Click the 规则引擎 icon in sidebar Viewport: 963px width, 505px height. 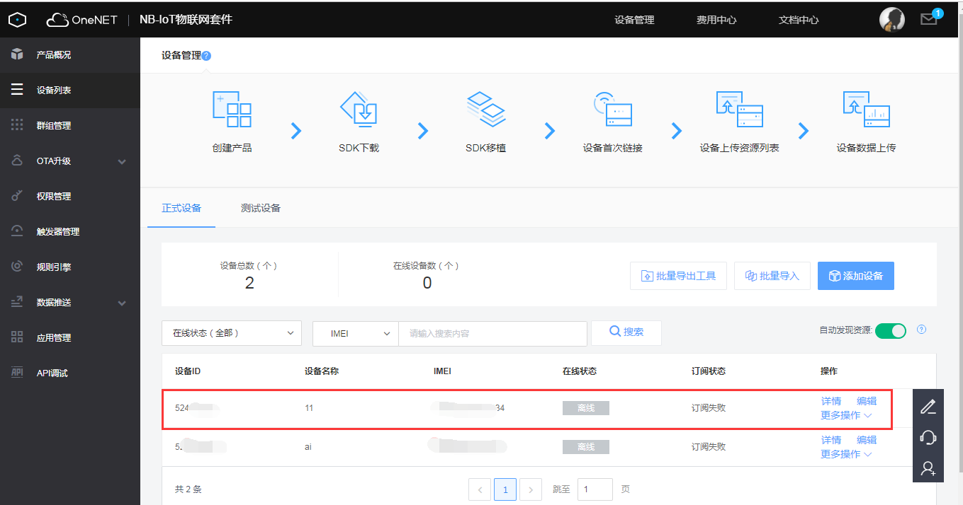coord(17,267)
